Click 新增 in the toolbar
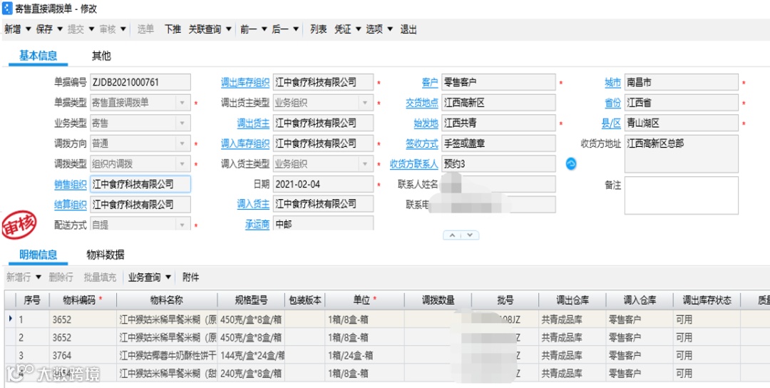 point(12,29)
